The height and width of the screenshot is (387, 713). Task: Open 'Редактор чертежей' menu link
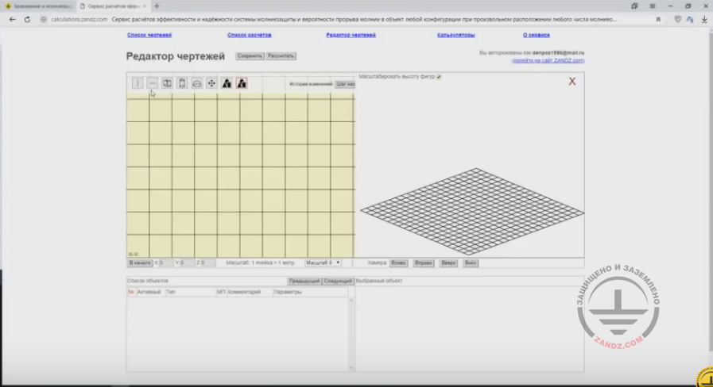pos(351,35)
